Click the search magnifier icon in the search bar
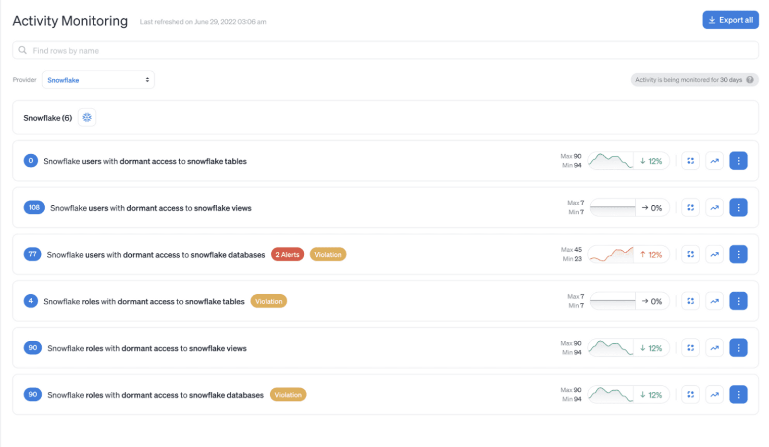769x447 pixels. click(x=23, y=50)
